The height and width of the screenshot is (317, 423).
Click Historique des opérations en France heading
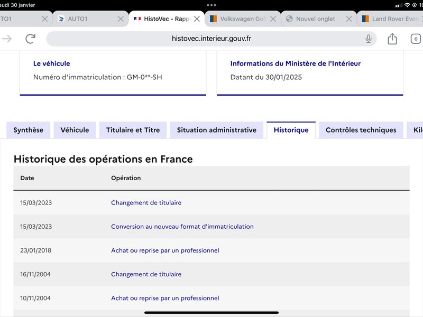(103, 159)
